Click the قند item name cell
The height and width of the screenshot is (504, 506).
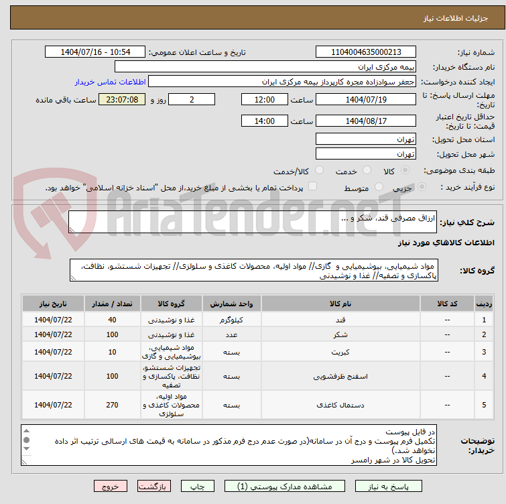pos(340,320)
